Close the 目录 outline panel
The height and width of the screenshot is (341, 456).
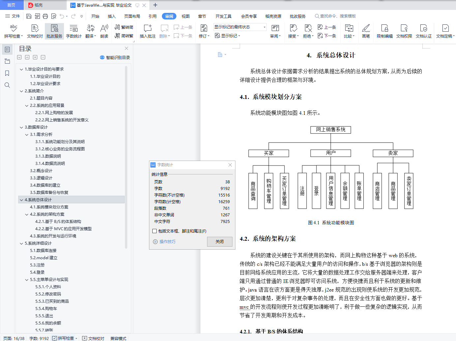(x=126, y=48)
